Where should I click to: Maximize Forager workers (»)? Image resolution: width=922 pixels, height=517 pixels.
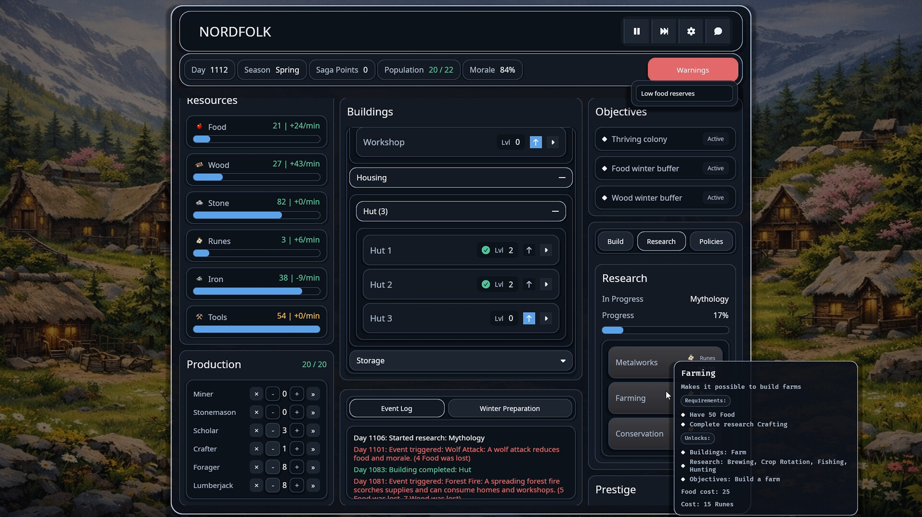click(313, 467)
